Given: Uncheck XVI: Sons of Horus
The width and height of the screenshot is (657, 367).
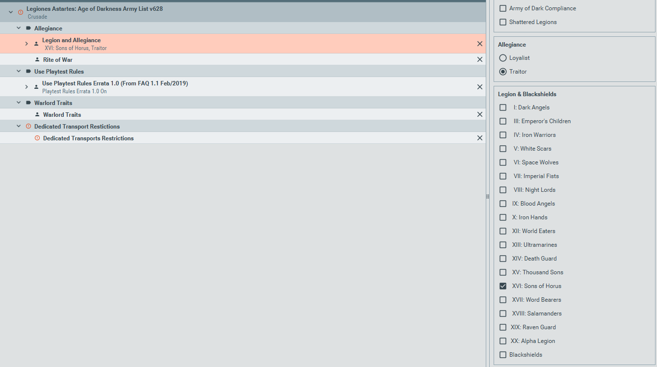Looking at the screenshot, I should 503,286.
